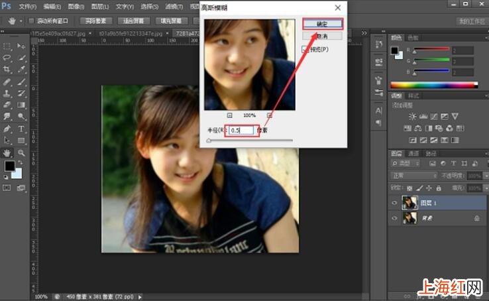Select the Lasso tool

(x=7, y=58)
